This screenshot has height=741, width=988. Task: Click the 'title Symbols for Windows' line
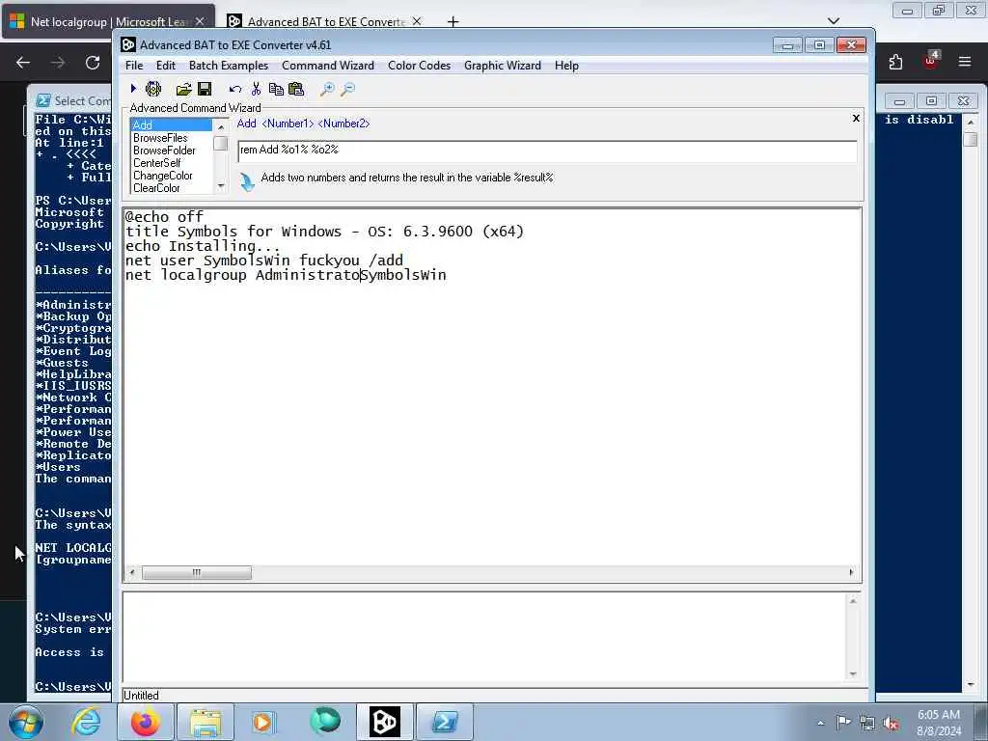click(x=324, y=232)
